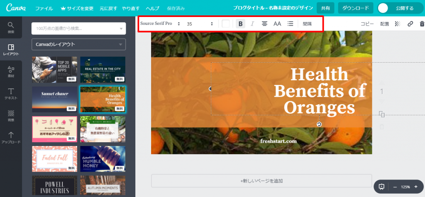Open presentation mode icon

381,187
